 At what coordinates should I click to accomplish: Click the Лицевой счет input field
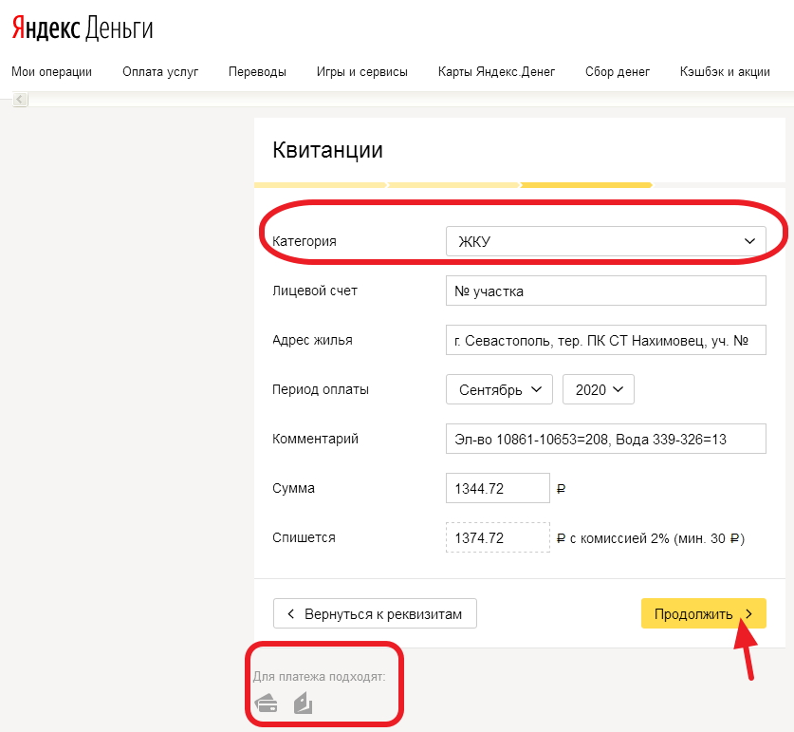tap(605, 291)
